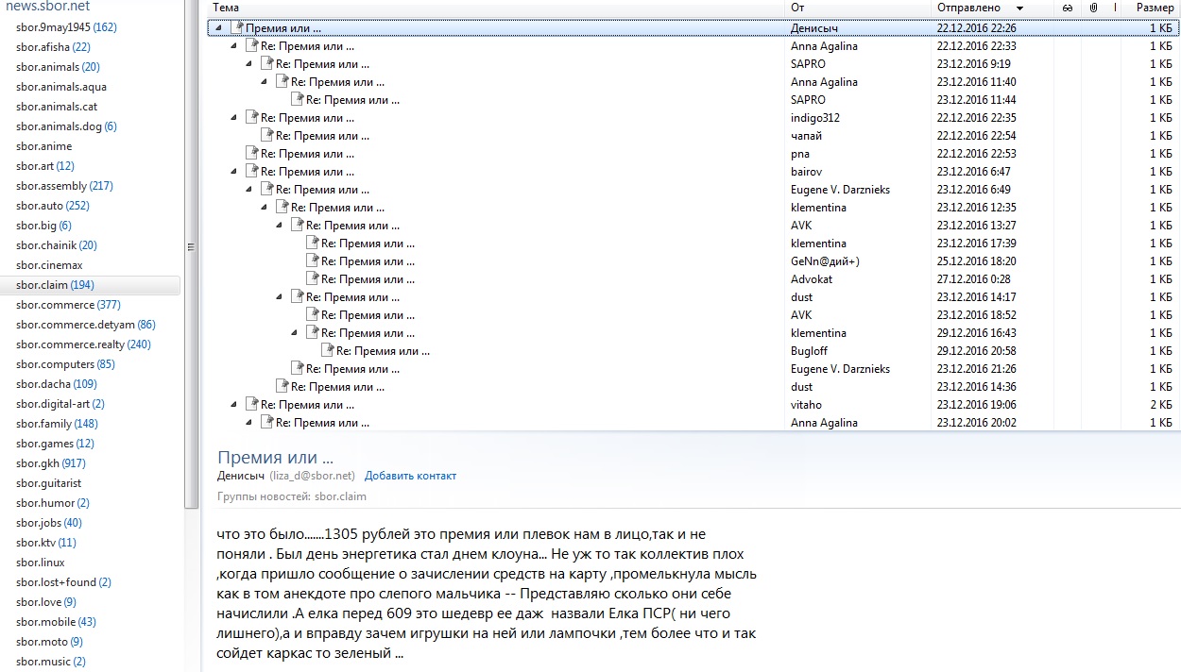The width and height of the screenshot is (1181, 672).
Task: Click the message icon in чапай's row
Action: click(x=266, y=135)
